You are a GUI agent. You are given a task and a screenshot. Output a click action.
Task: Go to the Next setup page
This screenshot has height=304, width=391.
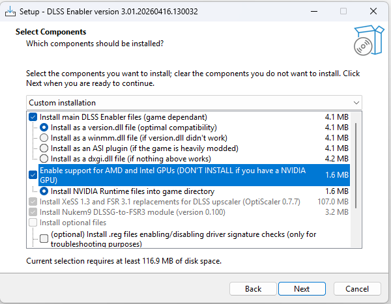pyautogui.click(x=301, y=288)
